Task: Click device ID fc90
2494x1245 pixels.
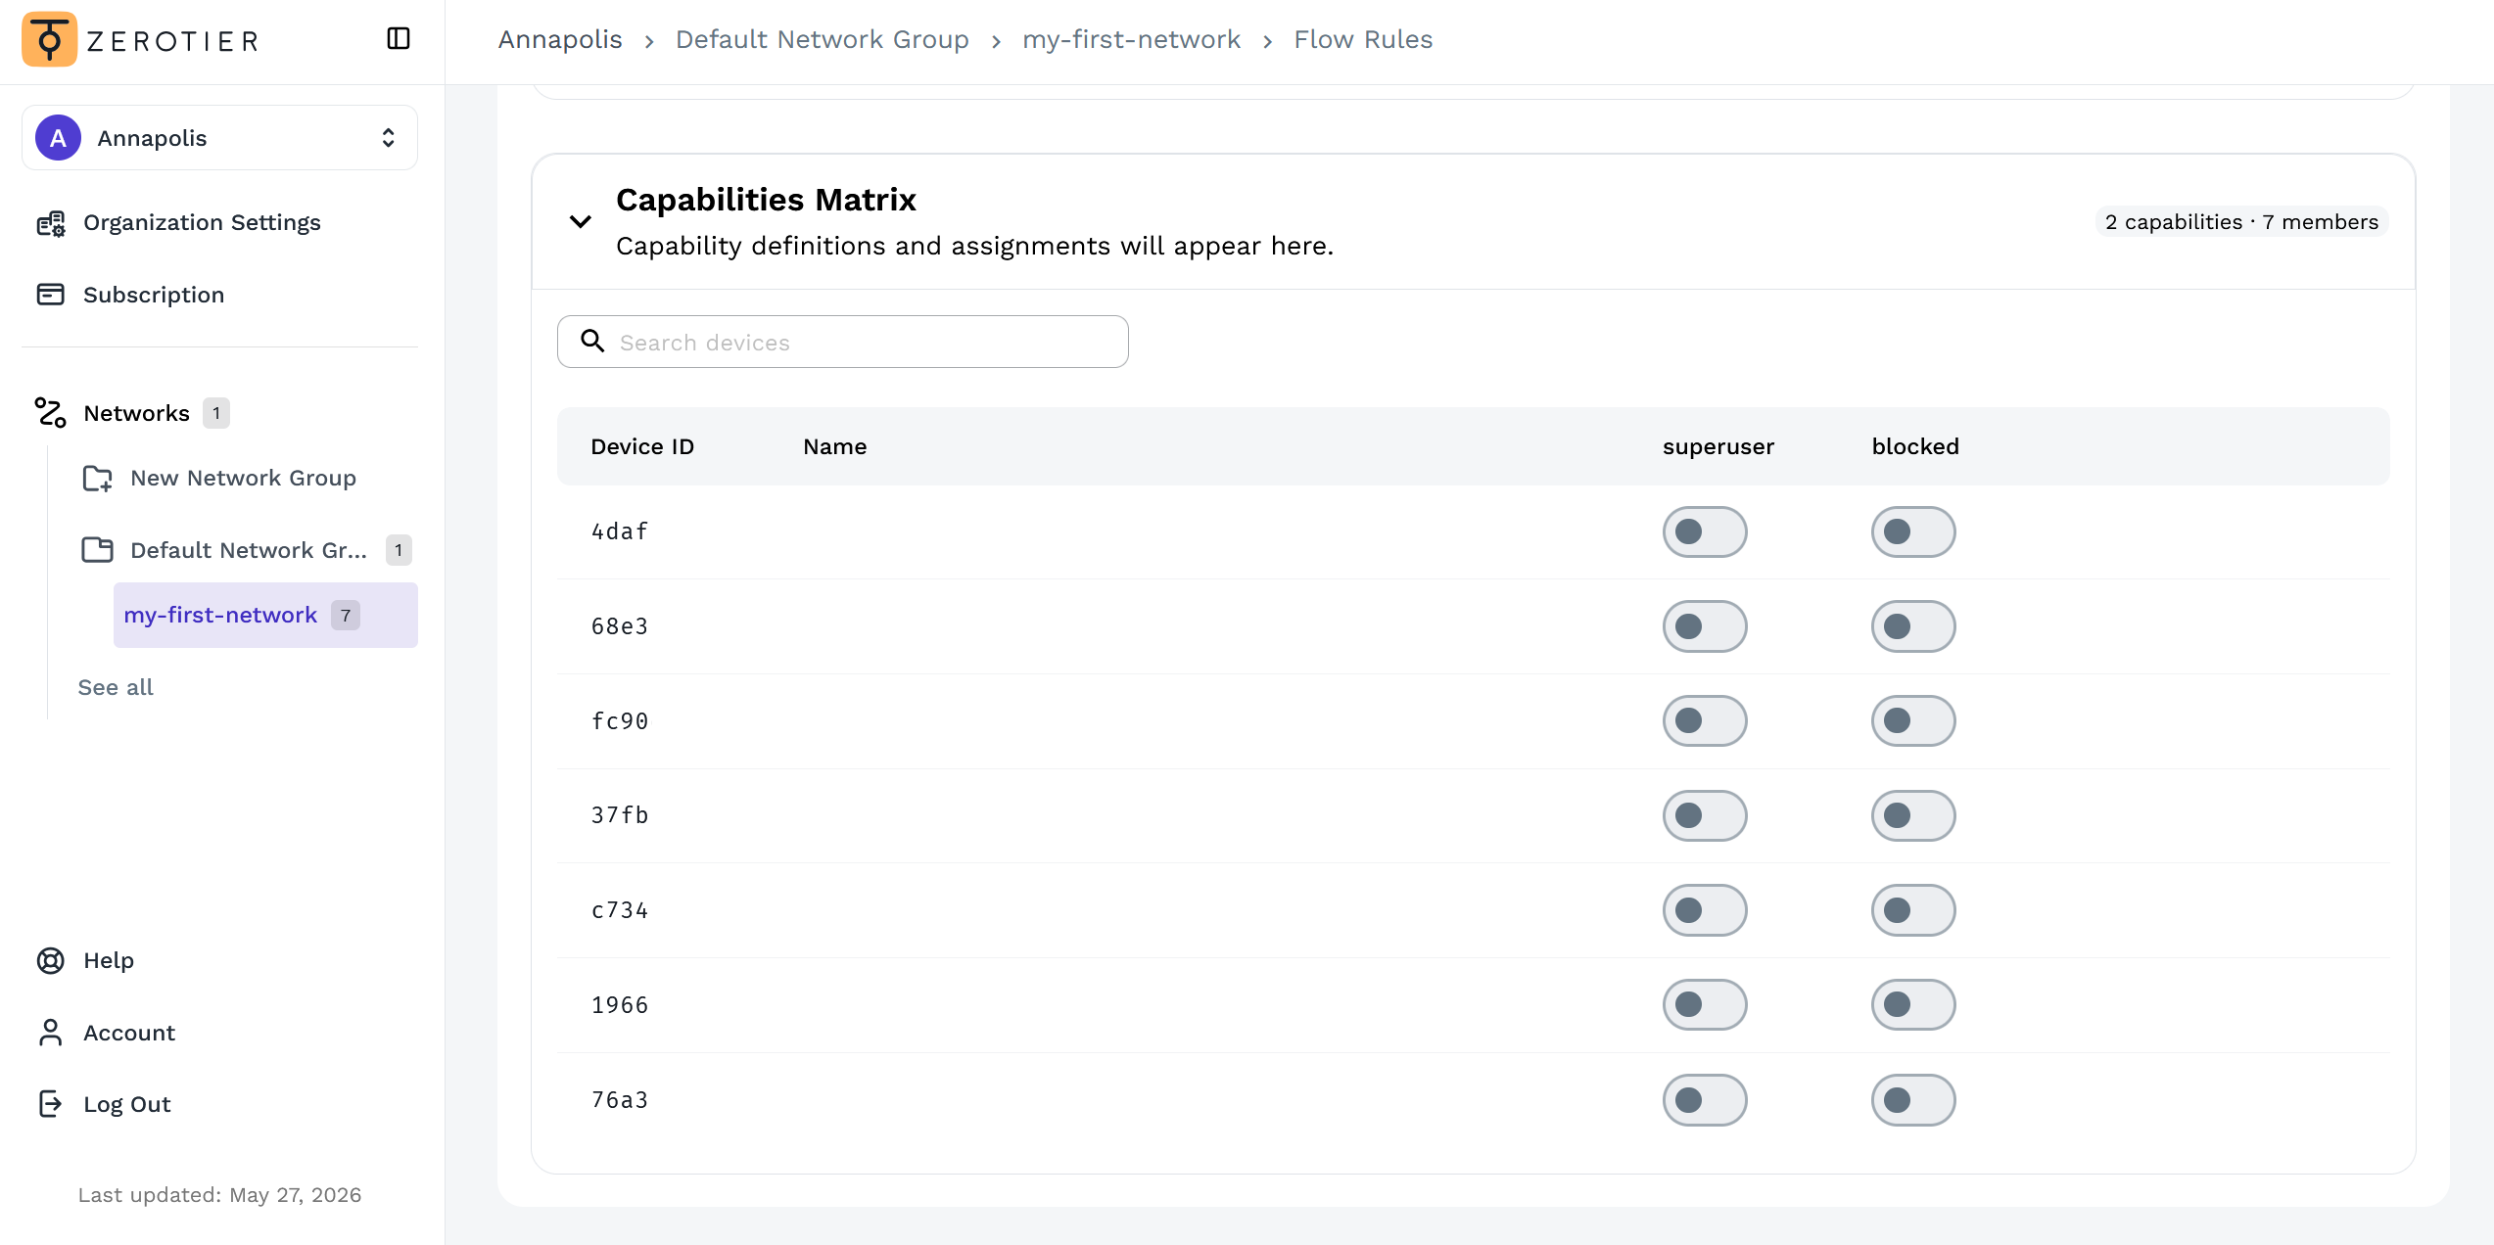Action: pyautogui.click(x=620, y=721)
